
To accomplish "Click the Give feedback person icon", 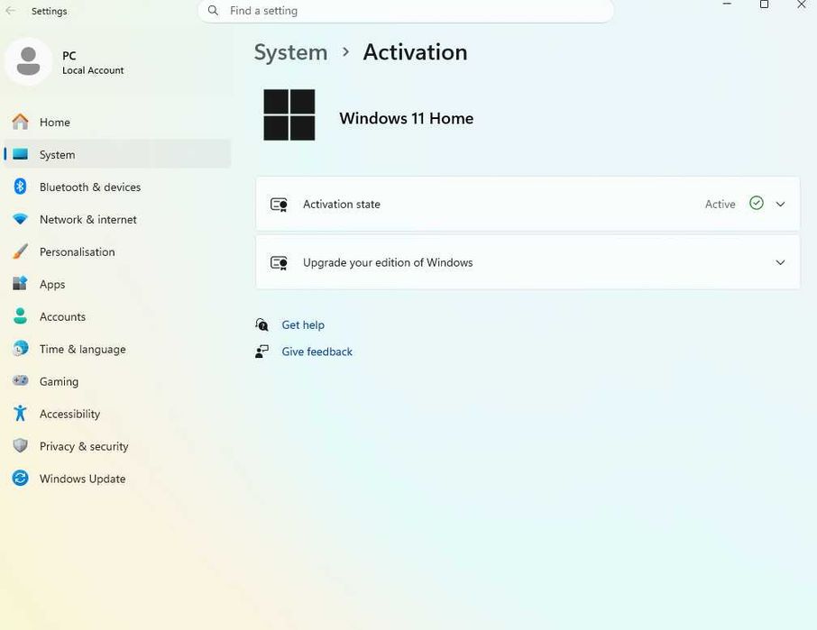I will (x=262, y=352).
